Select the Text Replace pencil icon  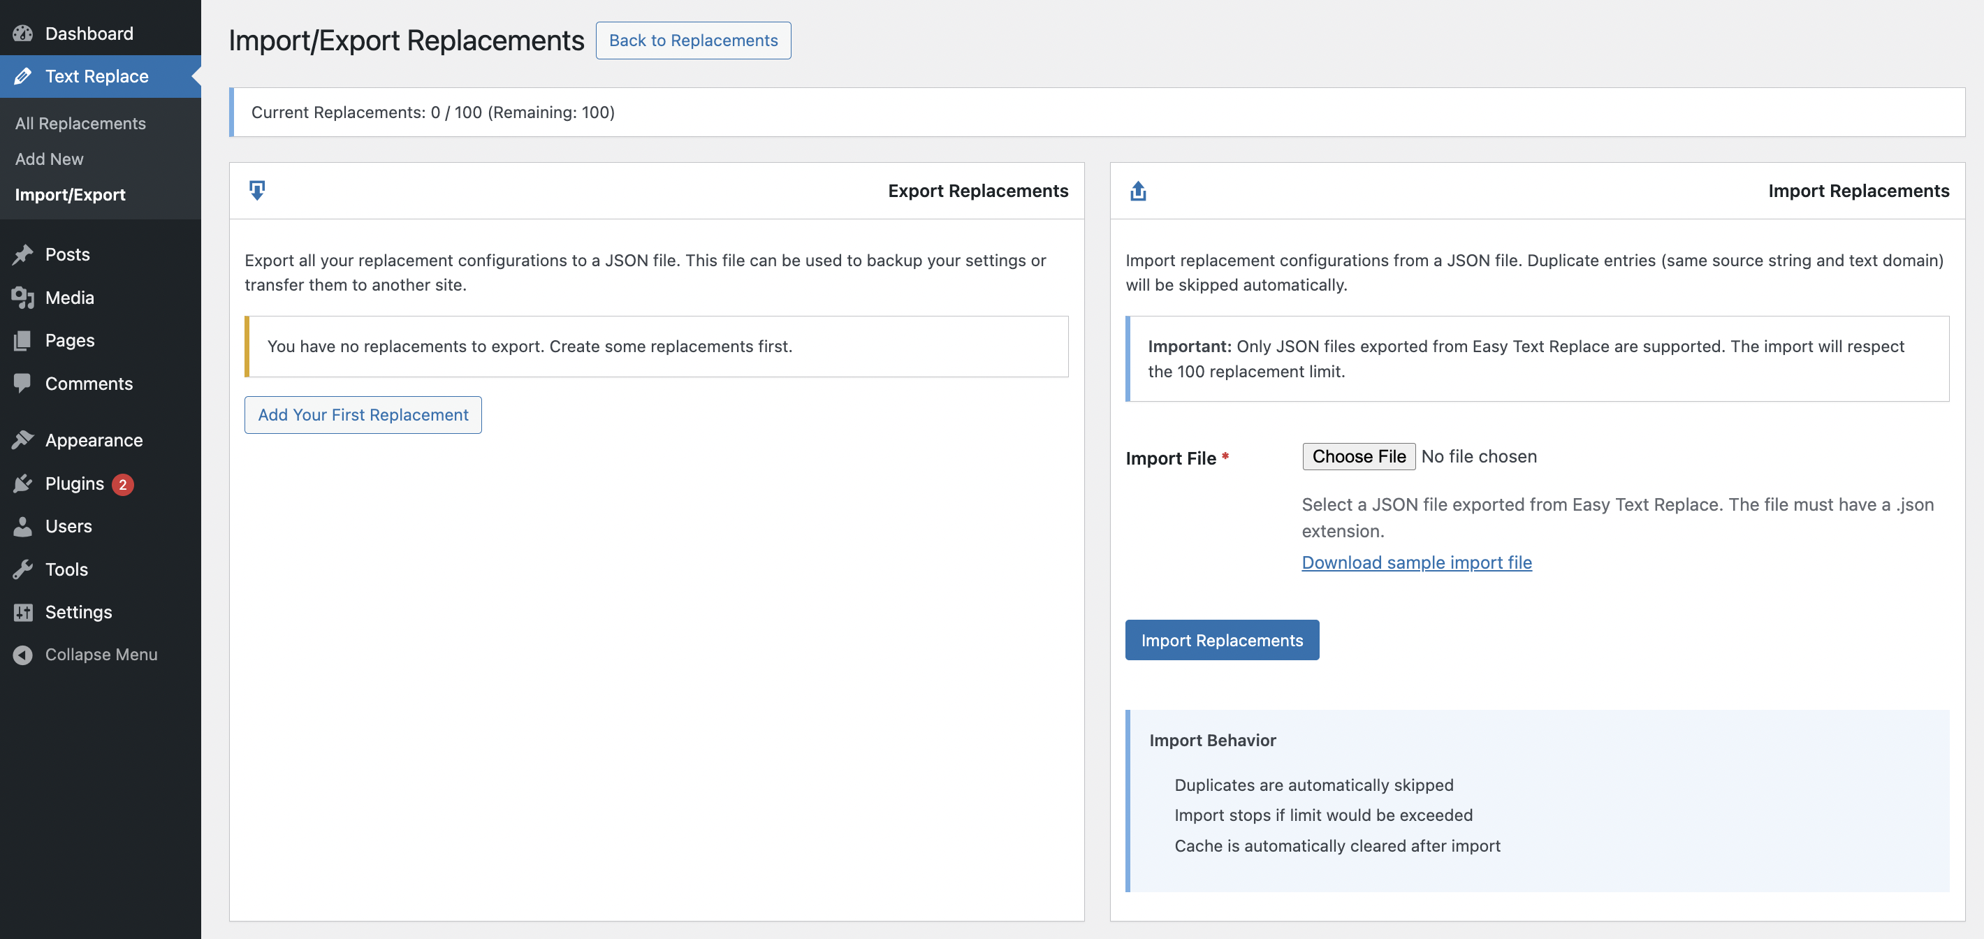tap(23, 75)
